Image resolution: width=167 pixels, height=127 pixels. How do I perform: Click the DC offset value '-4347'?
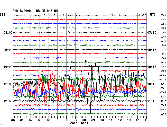pyautogui.click(x=163, y=101)
